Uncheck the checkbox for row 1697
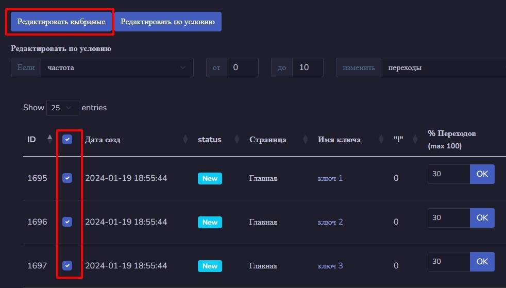This screenshot has height=288, width=506. 67,265
